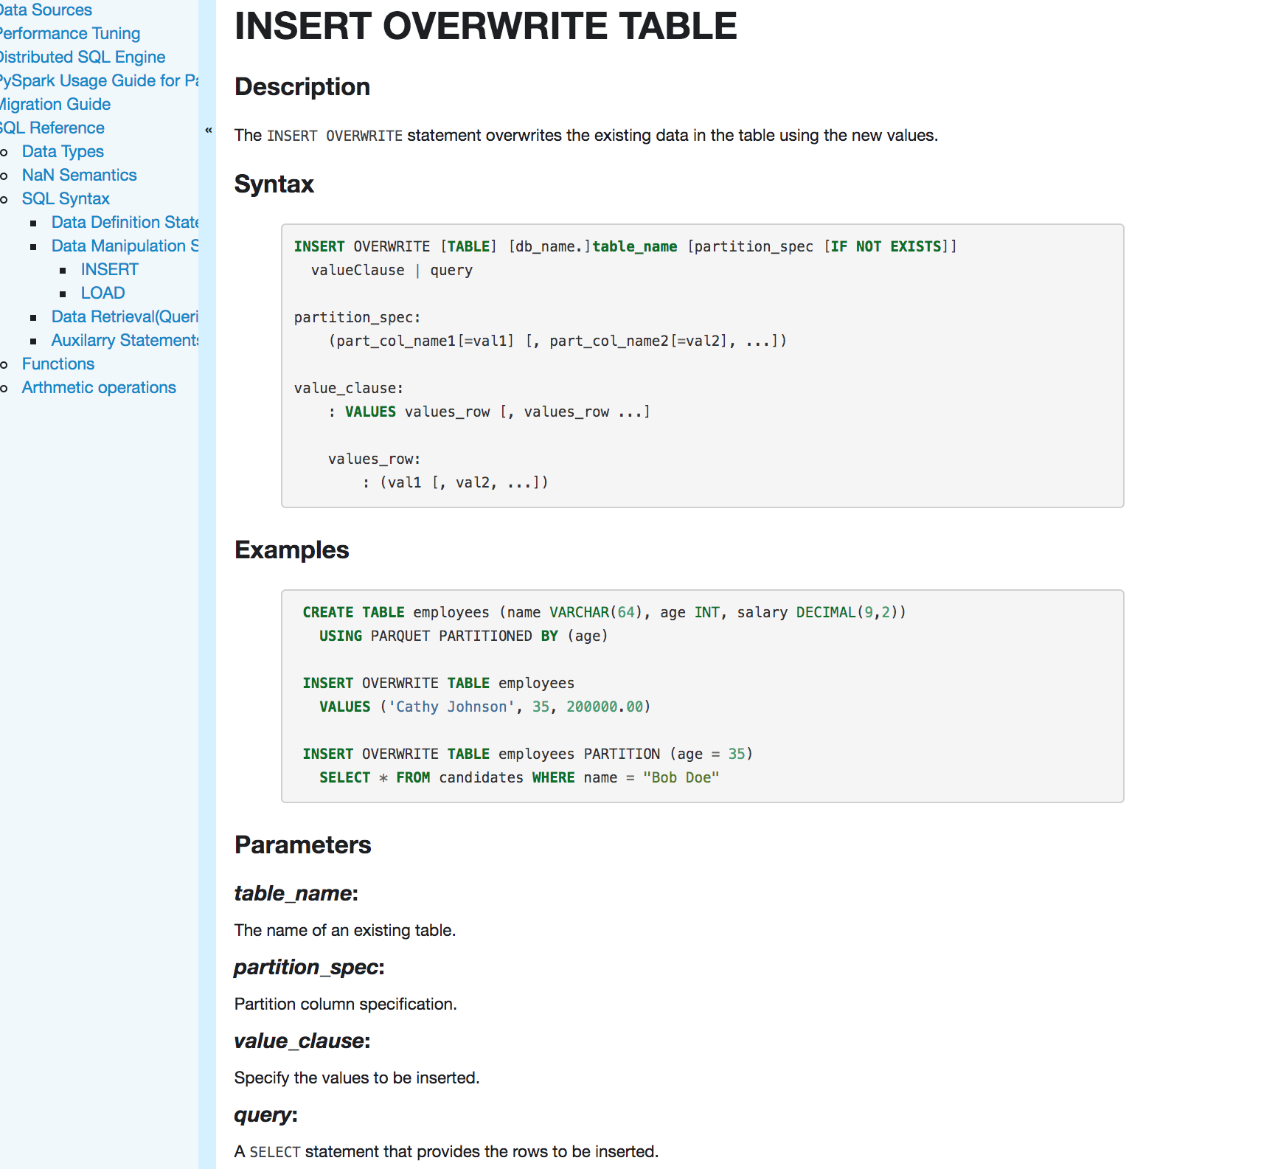Open the SQL Syntax sidebar entry
The image size is (1275, 1169).
pyautogui.click(x=66, y=198)
